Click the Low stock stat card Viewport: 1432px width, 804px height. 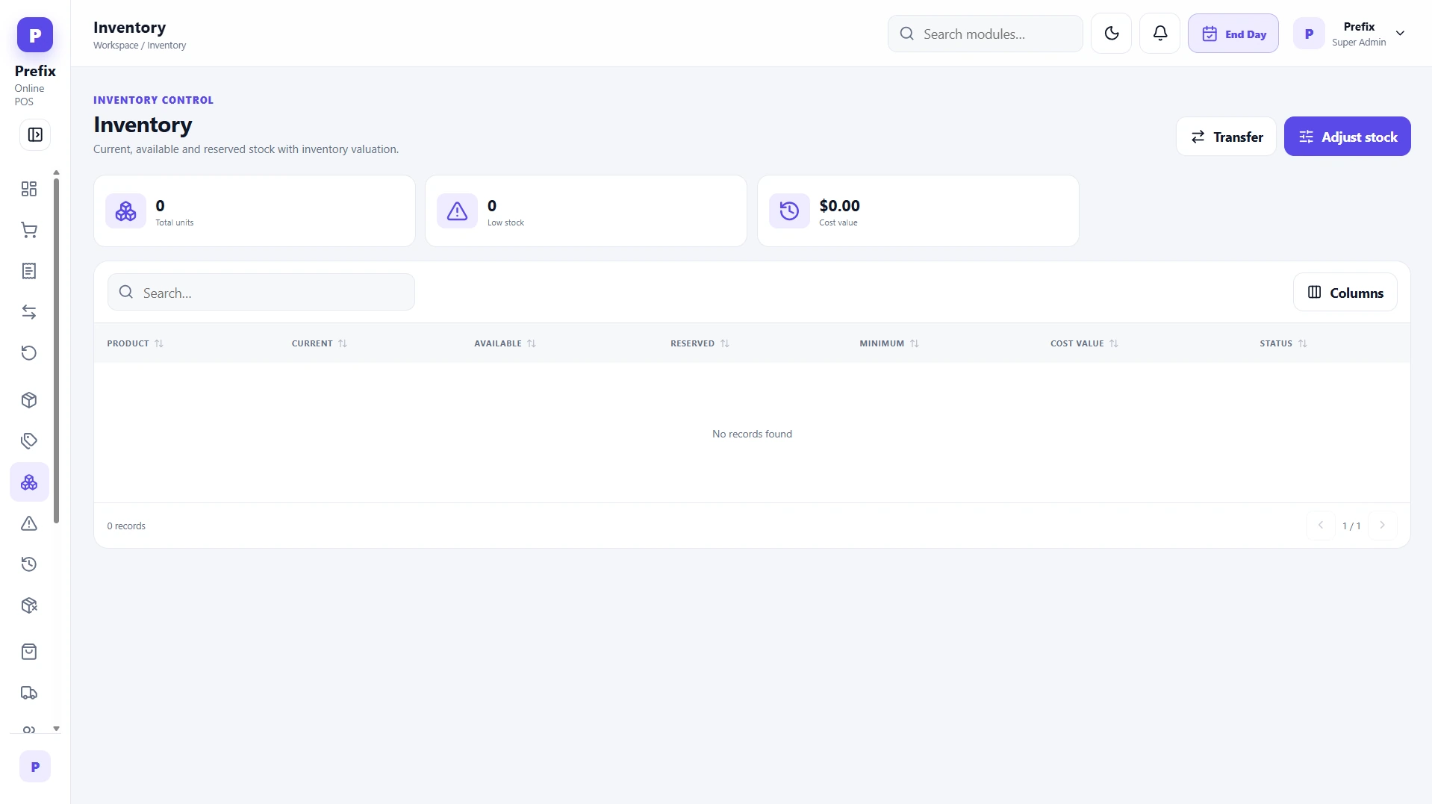pos(586,211)
